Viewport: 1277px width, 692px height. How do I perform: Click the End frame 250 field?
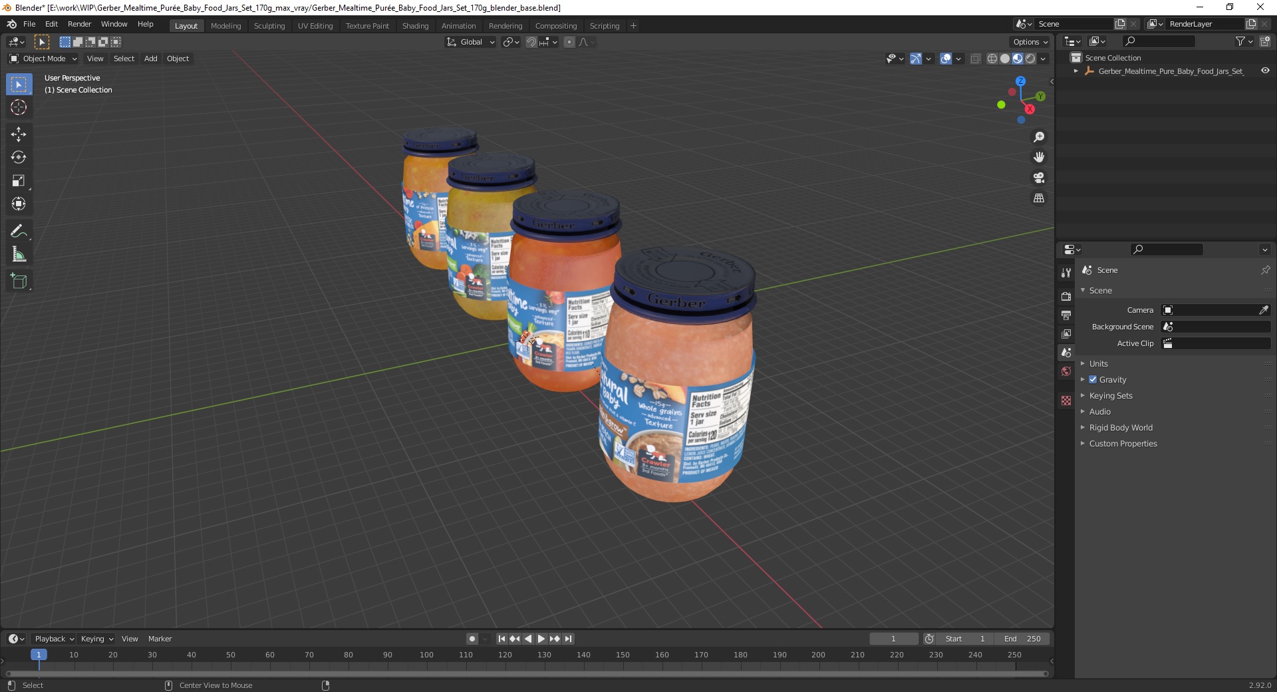point(1022,639)
